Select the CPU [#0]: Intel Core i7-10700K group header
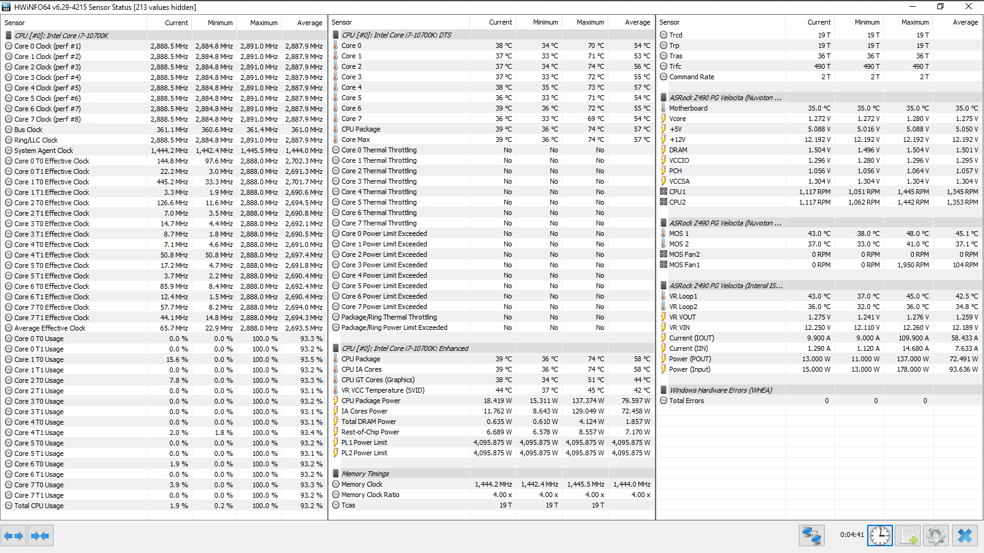Screen dimensions: 984x553 (164, 36)
